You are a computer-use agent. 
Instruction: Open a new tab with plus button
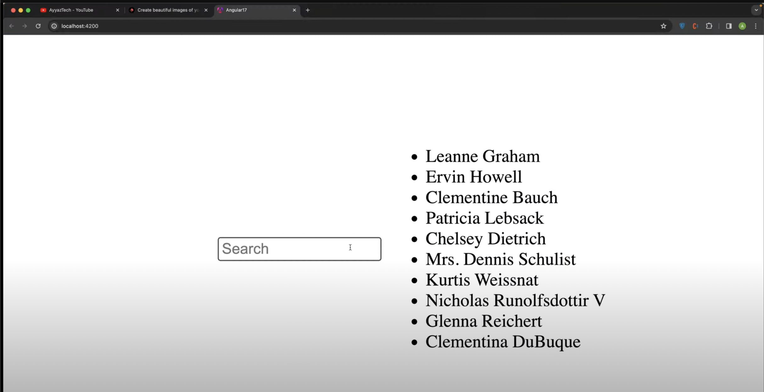click(x=308, y=10)
